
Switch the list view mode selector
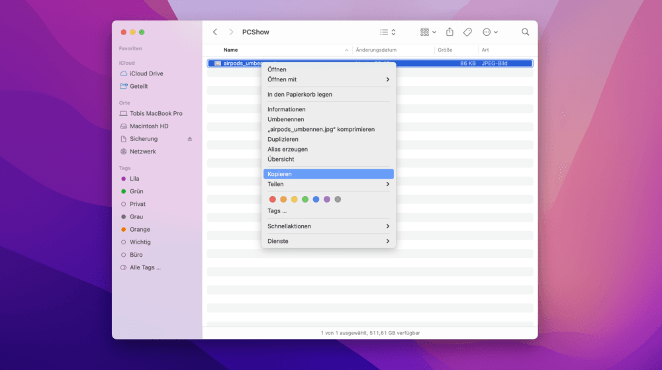tap(387, 32)
